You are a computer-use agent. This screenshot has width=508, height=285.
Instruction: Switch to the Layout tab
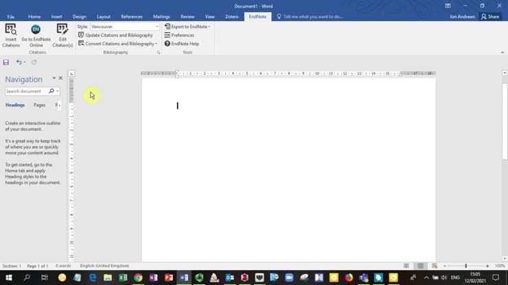(104, 16)
